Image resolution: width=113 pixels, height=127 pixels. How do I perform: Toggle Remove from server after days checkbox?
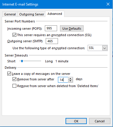click(x=14, y=79)
